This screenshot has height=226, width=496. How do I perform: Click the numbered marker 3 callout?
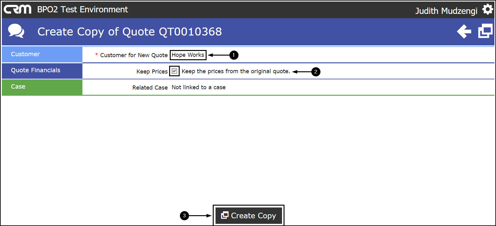pyautogui.click(x=184, y=216)
